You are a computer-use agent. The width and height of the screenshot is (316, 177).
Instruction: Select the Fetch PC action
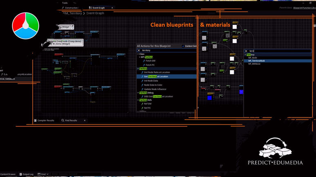[x=150, y=65]
